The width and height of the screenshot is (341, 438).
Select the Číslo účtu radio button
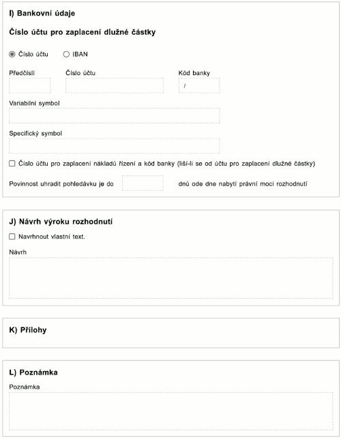tap(12, 54)
